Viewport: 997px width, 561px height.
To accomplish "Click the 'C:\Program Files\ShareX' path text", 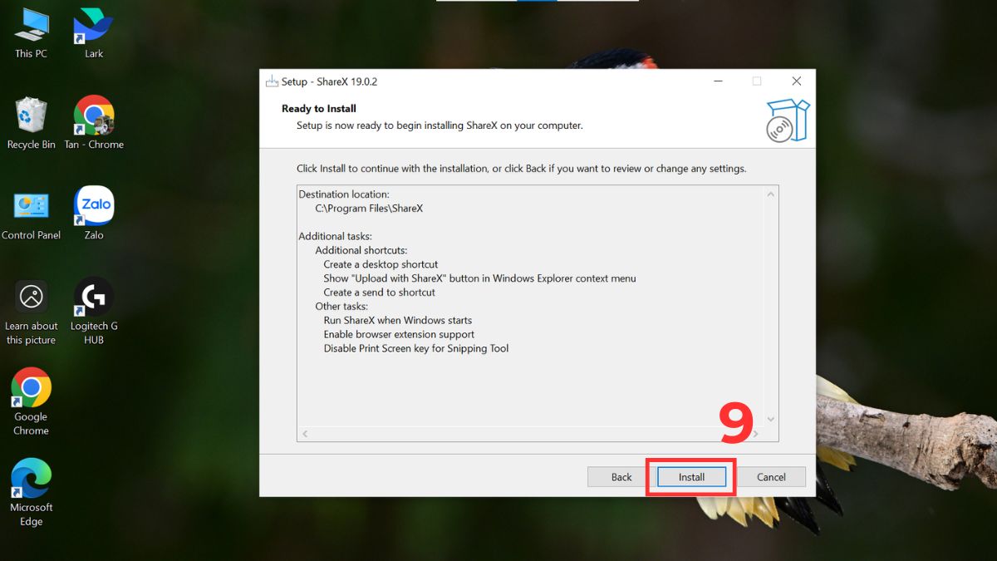I will (369, 209).
